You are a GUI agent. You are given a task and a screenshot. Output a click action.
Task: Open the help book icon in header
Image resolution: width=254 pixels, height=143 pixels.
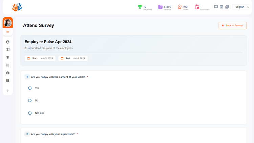227,7
